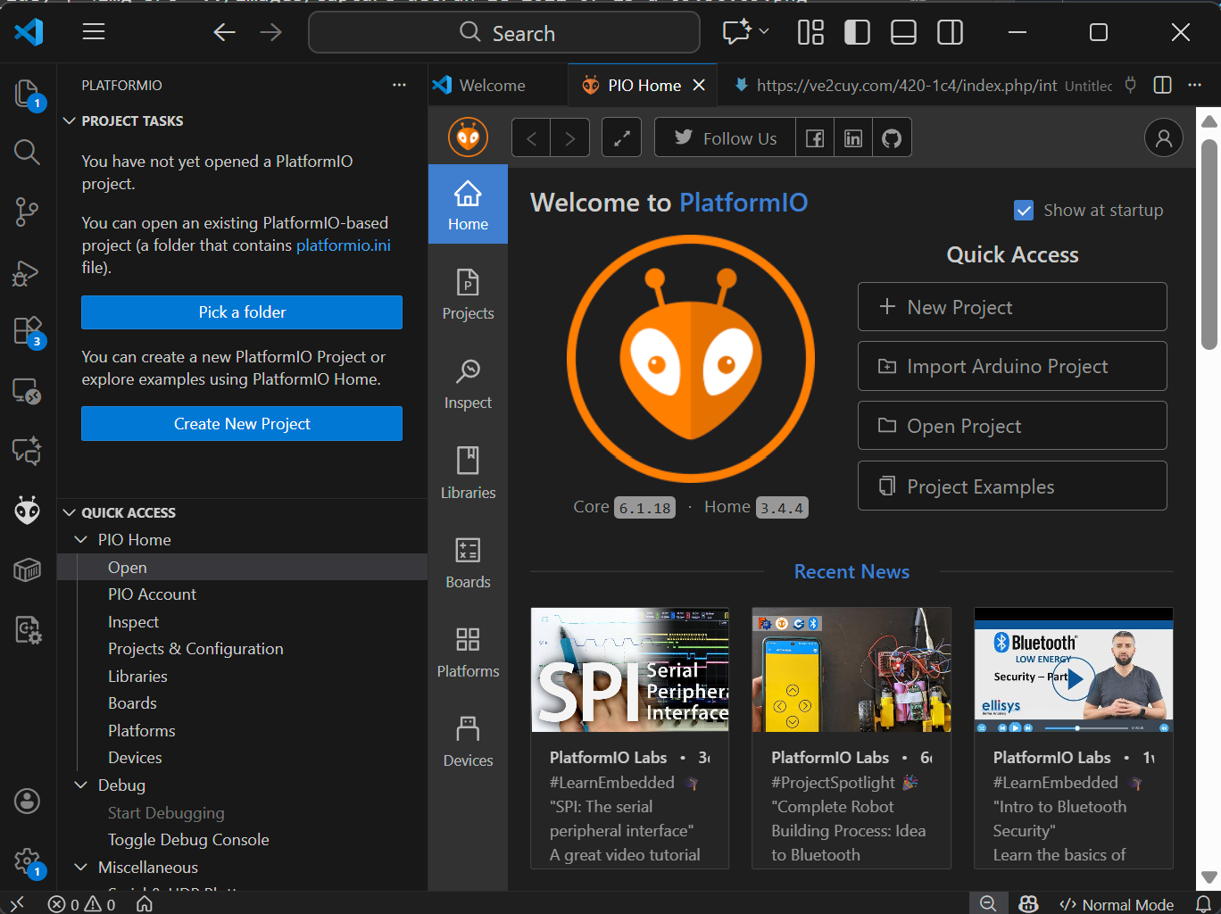Open the Boards section in PIO Home sidebar
The image size is (1221, 914).
pyautogui.click(x=468, y=563)
